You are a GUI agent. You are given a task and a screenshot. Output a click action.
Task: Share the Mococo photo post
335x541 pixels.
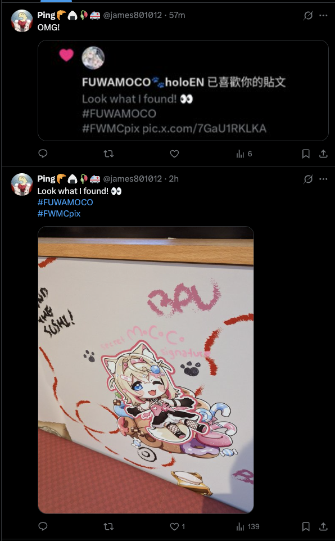coord(323,526)
